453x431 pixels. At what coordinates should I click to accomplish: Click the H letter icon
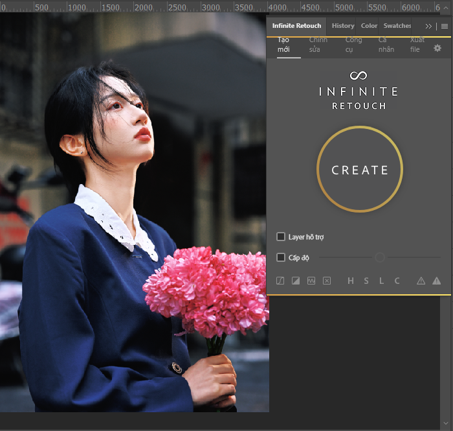pos(351,281)
